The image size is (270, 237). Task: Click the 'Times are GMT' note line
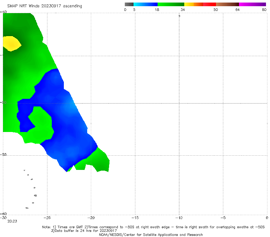(153, 227)
